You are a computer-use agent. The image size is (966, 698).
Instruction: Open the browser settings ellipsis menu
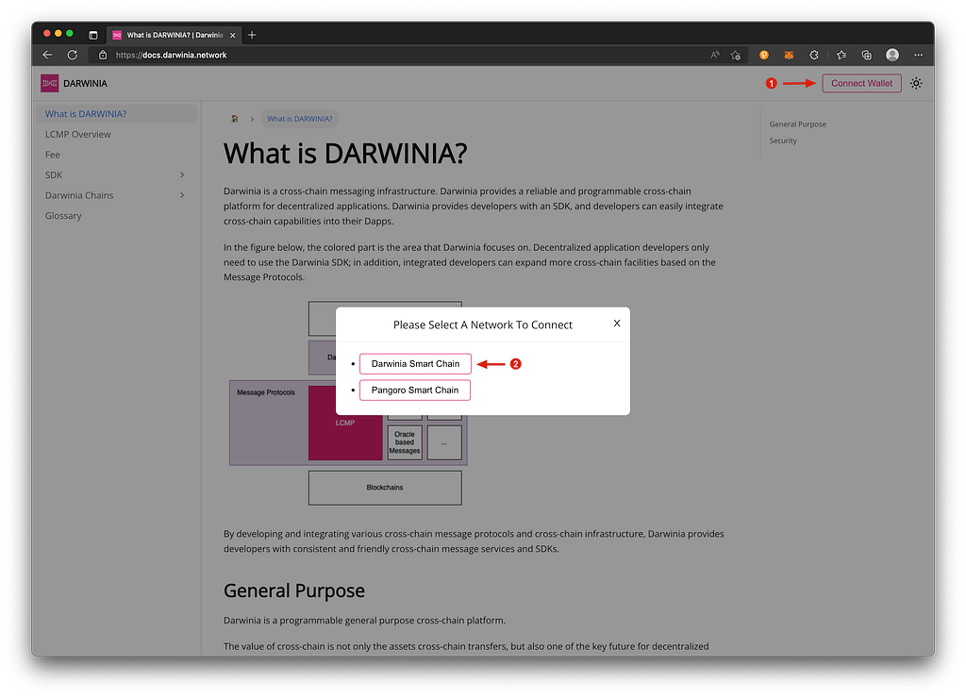point(919,55)
